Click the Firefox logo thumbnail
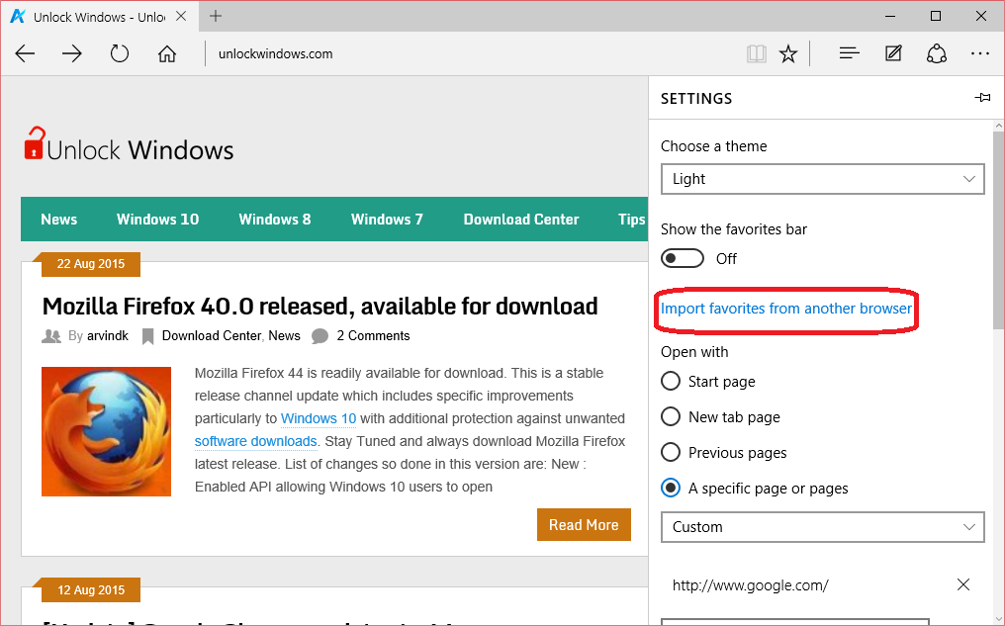The height and width of the screenshot is (626, 1005). pos(107,431)
